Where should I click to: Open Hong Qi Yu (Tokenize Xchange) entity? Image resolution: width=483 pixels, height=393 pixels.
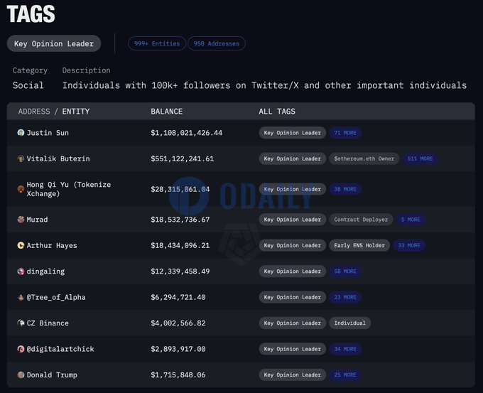point(69,189)
